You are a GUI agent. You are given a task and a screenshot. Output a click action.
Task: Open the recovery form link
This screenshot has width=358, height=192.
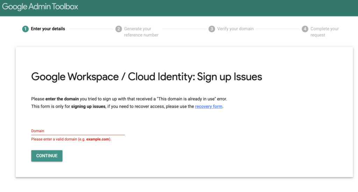click(x=209, y=107)
